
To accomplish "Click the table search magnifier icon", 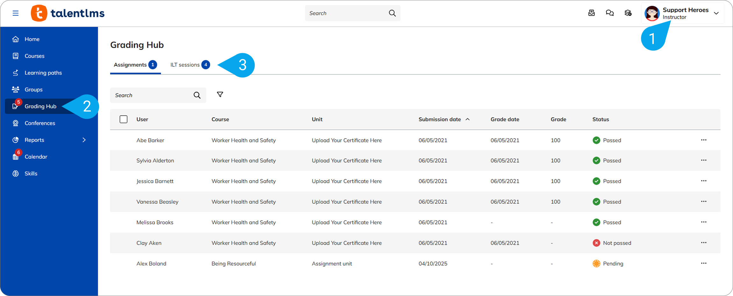I will tap(197, 95).
